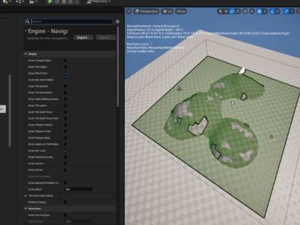Click the settings panel vertical scrollbar
The width and height of the screenshot is (300, 225).
(118, 67)
